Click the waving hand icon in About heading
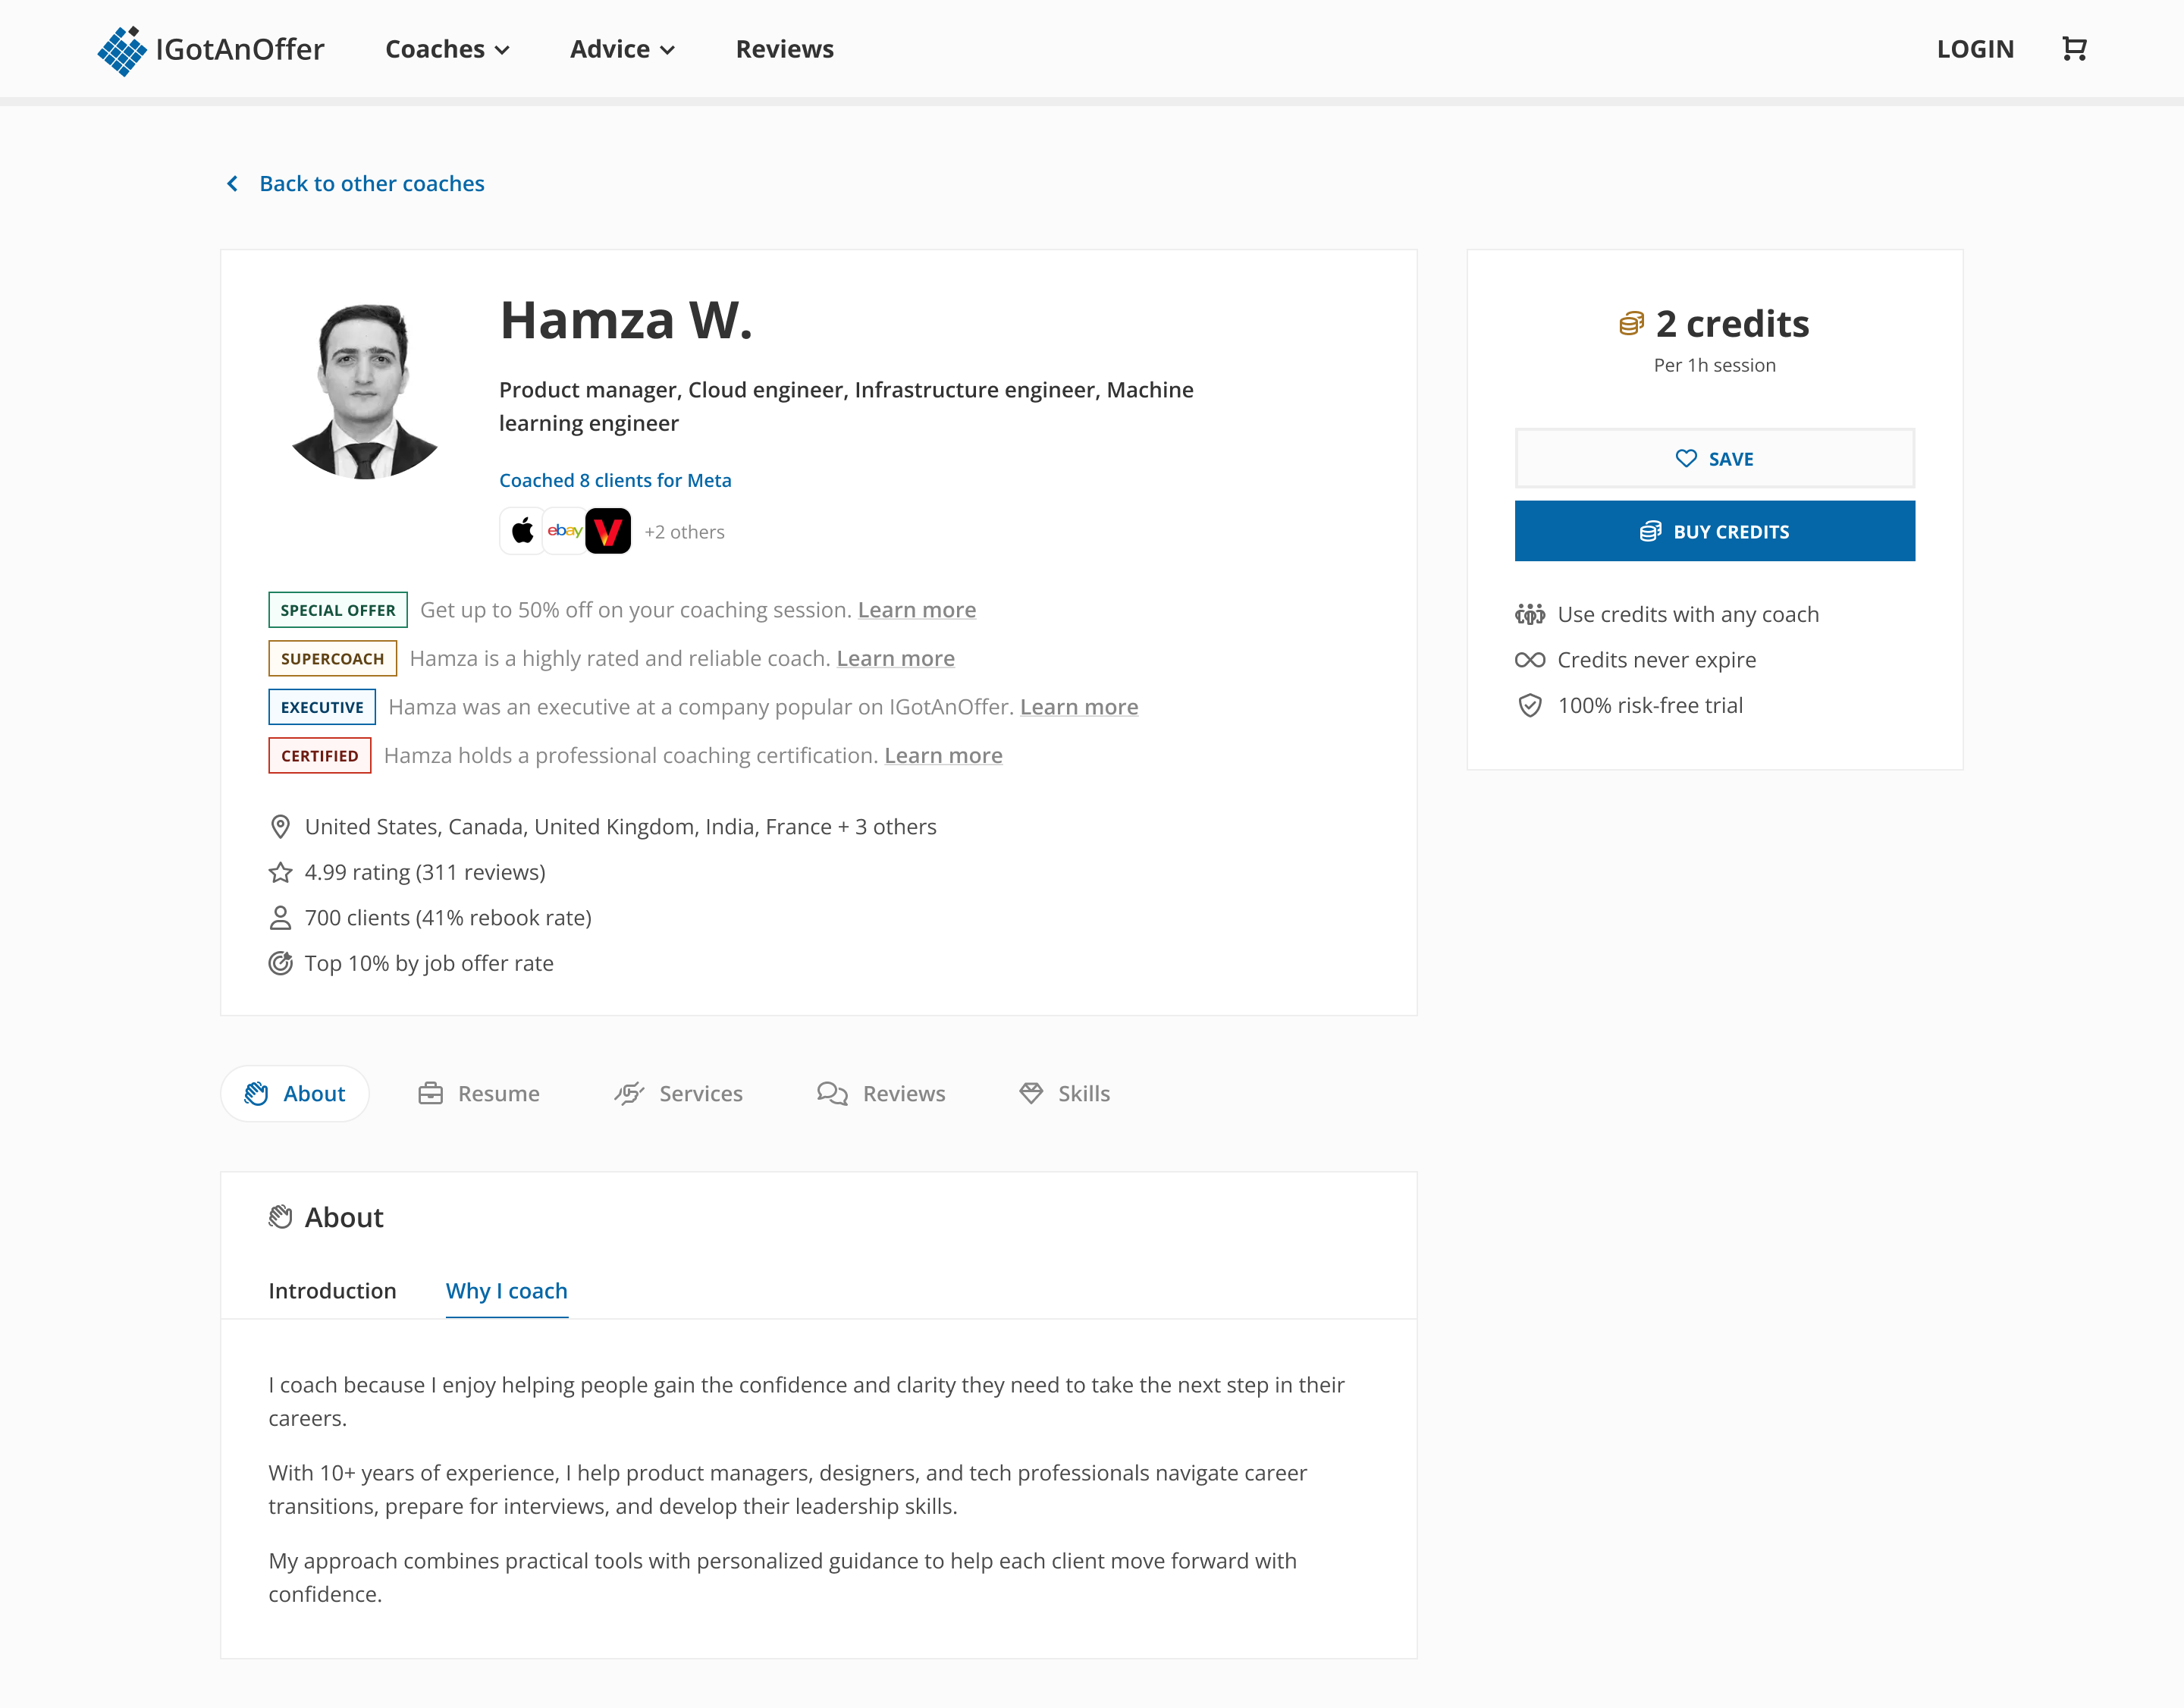Viewport: 2184px width, 1708px height. [280, 1217]
